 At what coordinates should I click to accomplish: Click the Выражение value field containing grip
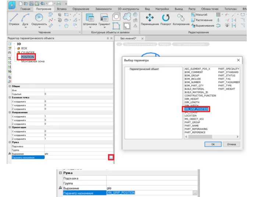pos(79,154)
